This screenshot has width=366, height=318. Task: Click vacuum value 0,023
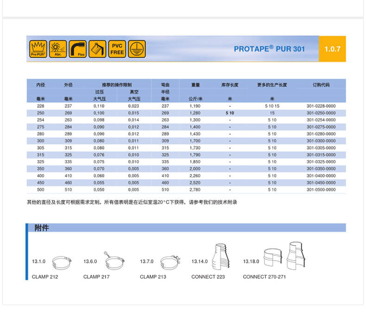tap(133, 106)
